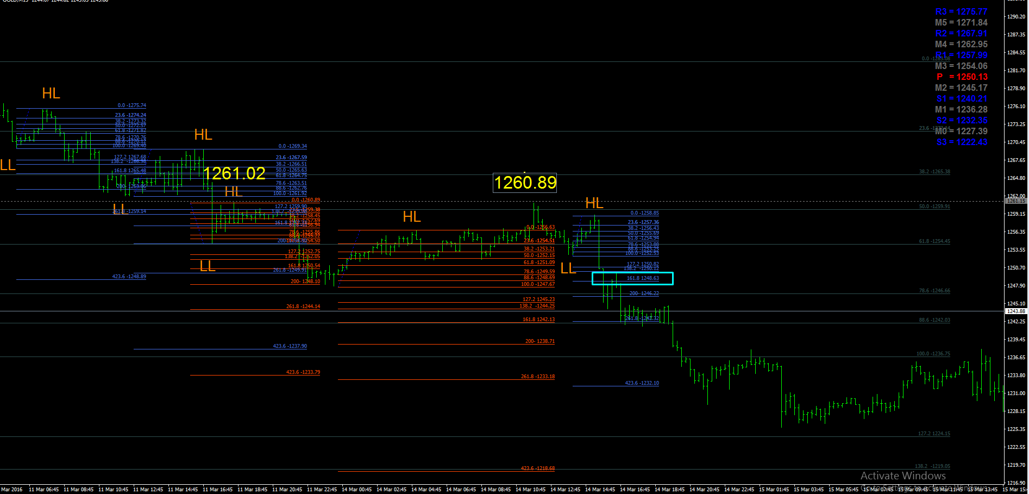1029x494 pixels.
Task: Click the M1 = 1236.28 midpoint label
Action: coord(961,110)
